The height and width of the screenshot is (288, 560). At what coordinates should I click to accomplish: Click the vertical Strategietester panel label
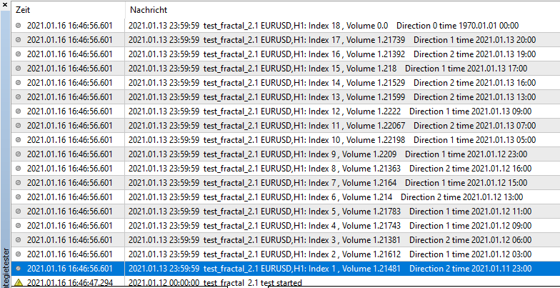tap(6, 266)
